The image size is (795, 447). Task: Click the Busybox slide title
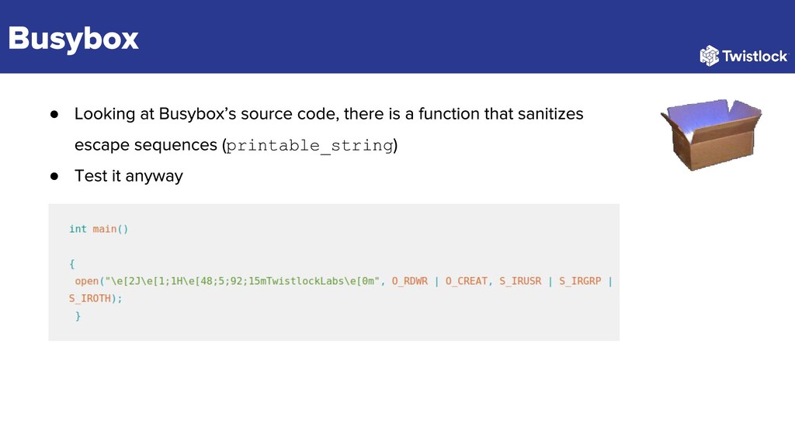coord(74,39)
